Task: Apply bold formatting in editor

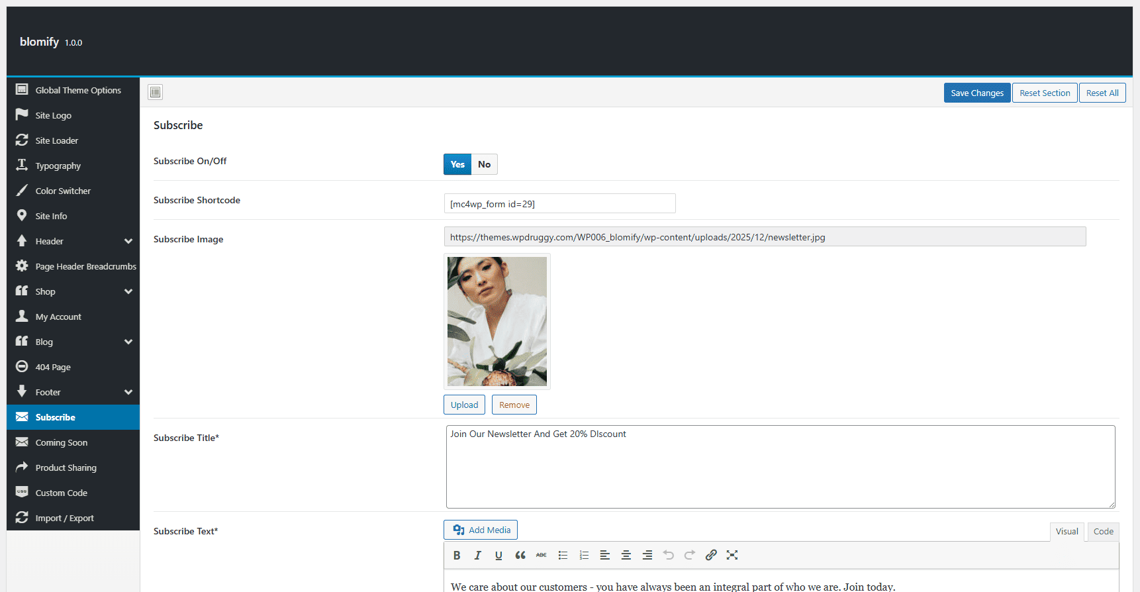Action: 457,556
